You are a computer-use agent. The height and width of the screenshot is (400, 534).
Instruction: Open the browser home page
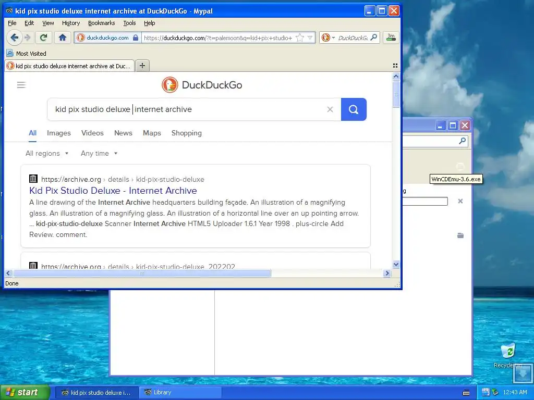pyautogui.click(x=63, y=37)
